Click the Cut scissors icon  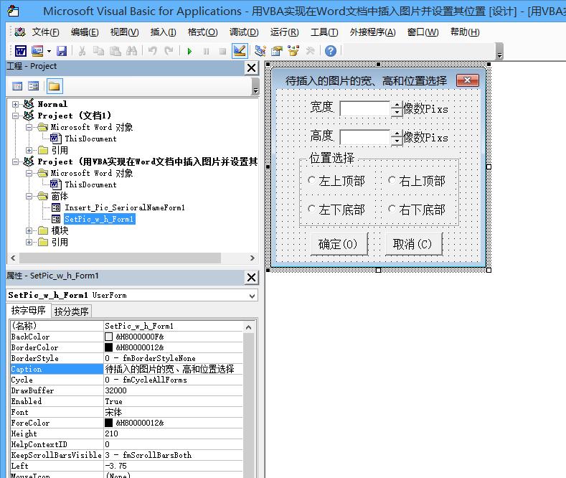[x=82, y=51]
